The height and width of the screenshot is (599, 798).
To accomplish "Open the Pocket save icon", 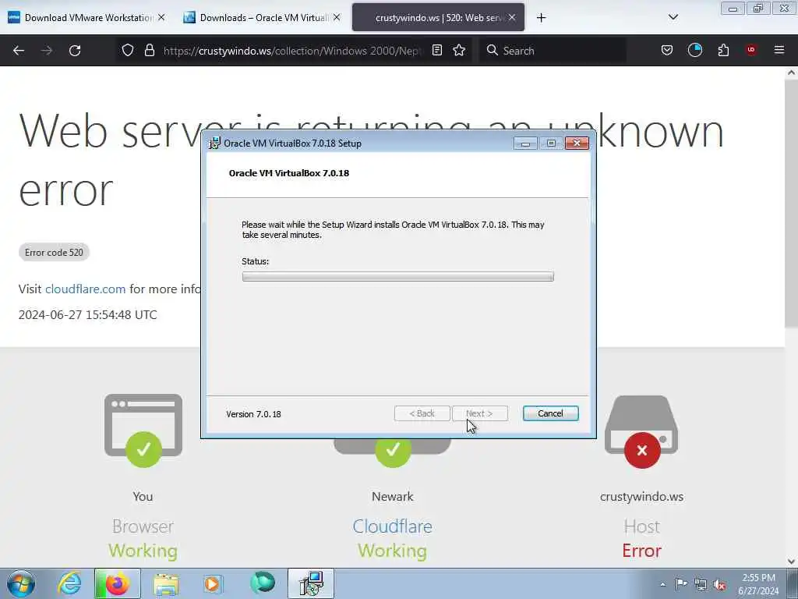I will tap(667, 51).
